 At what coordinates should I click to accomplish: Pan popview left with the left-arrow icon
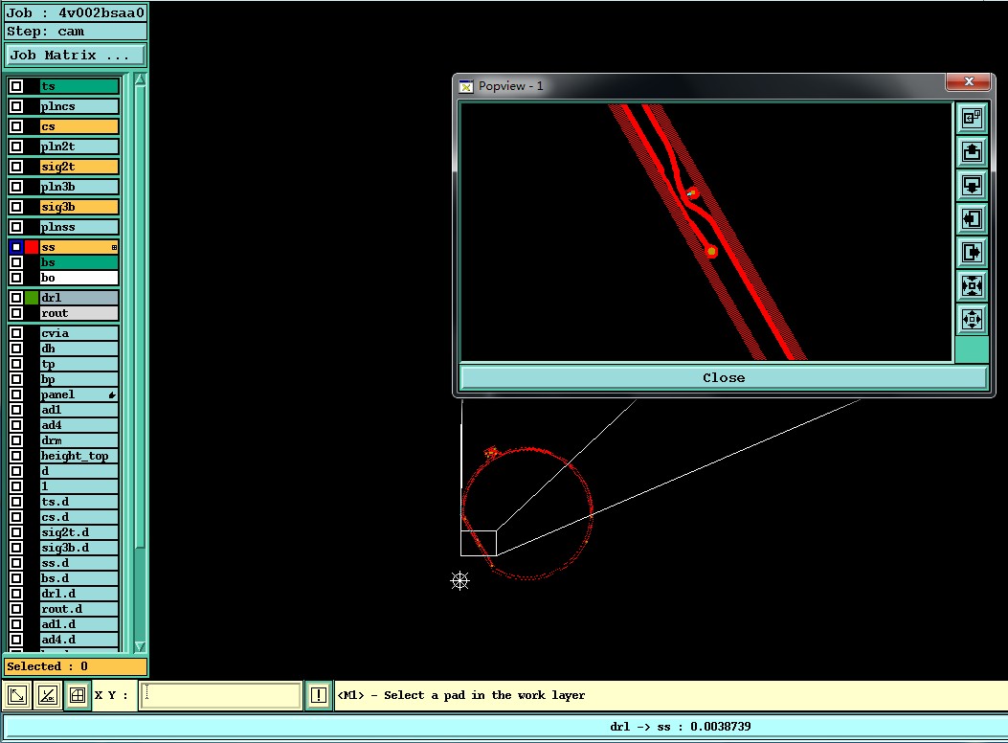972,218
